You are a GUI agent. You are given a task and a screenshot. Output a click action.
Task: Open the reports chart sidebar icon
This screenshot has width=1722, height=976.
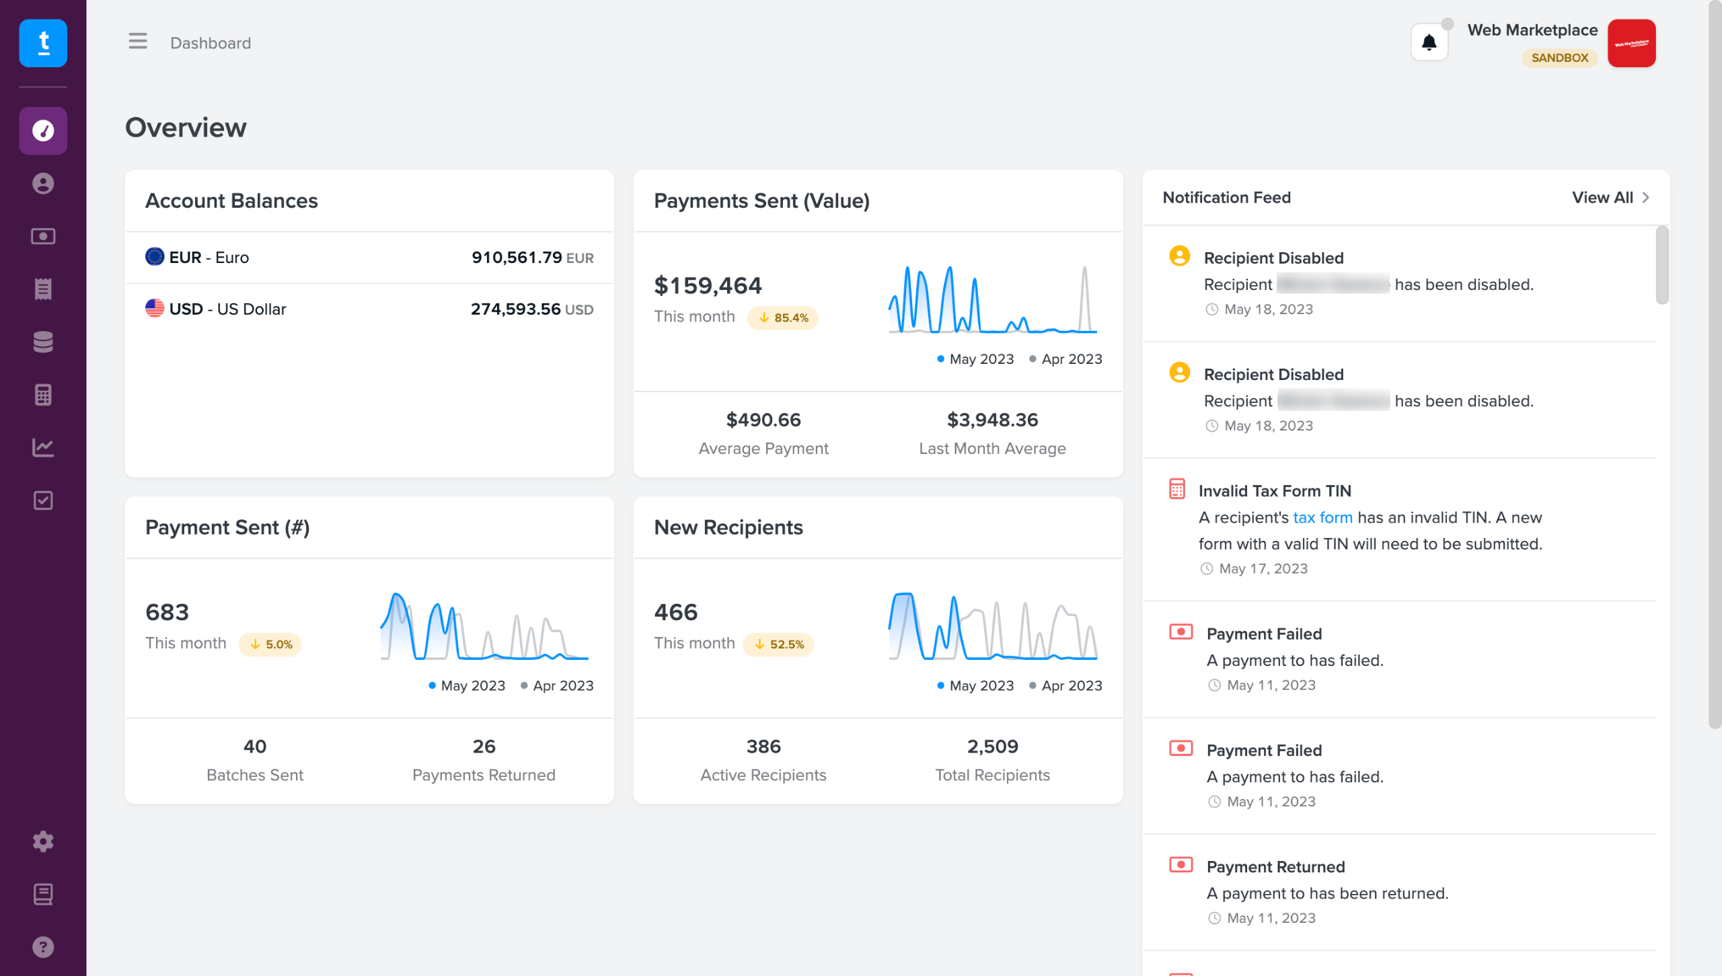tap(43, 447)
